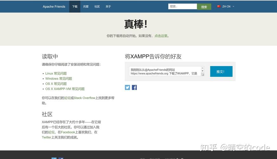Click the textarea resize handle
Image resolution: width=277 pixels, height=159 pixels.
pos(203,75)
